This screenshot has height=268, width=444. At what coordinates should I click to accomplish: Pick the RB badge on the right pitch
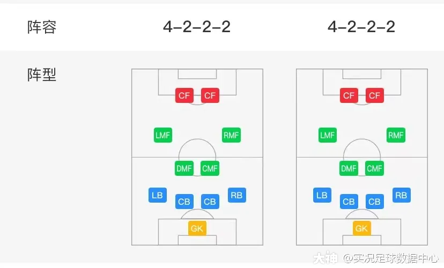(x=401, y=195)
